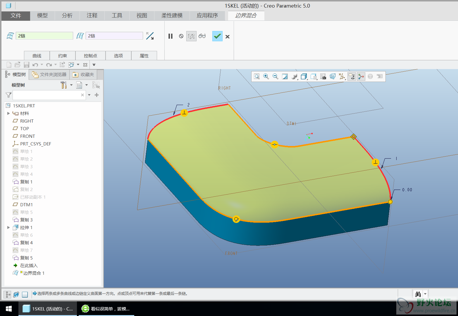This screenshot has width=458, height=316.
Task: Click the windows switcher icon
Action: click(71, 65)
